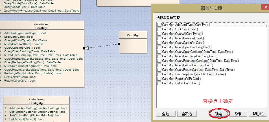Cancel the dialog with 取消
269x122 pixels.
[238, 114]
